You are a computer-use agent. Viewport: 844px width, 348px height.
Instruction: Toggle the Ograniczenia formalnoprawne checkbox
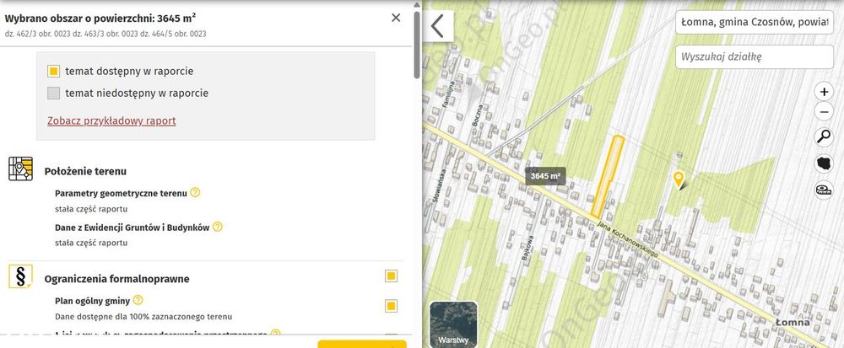tap(392, 276)
